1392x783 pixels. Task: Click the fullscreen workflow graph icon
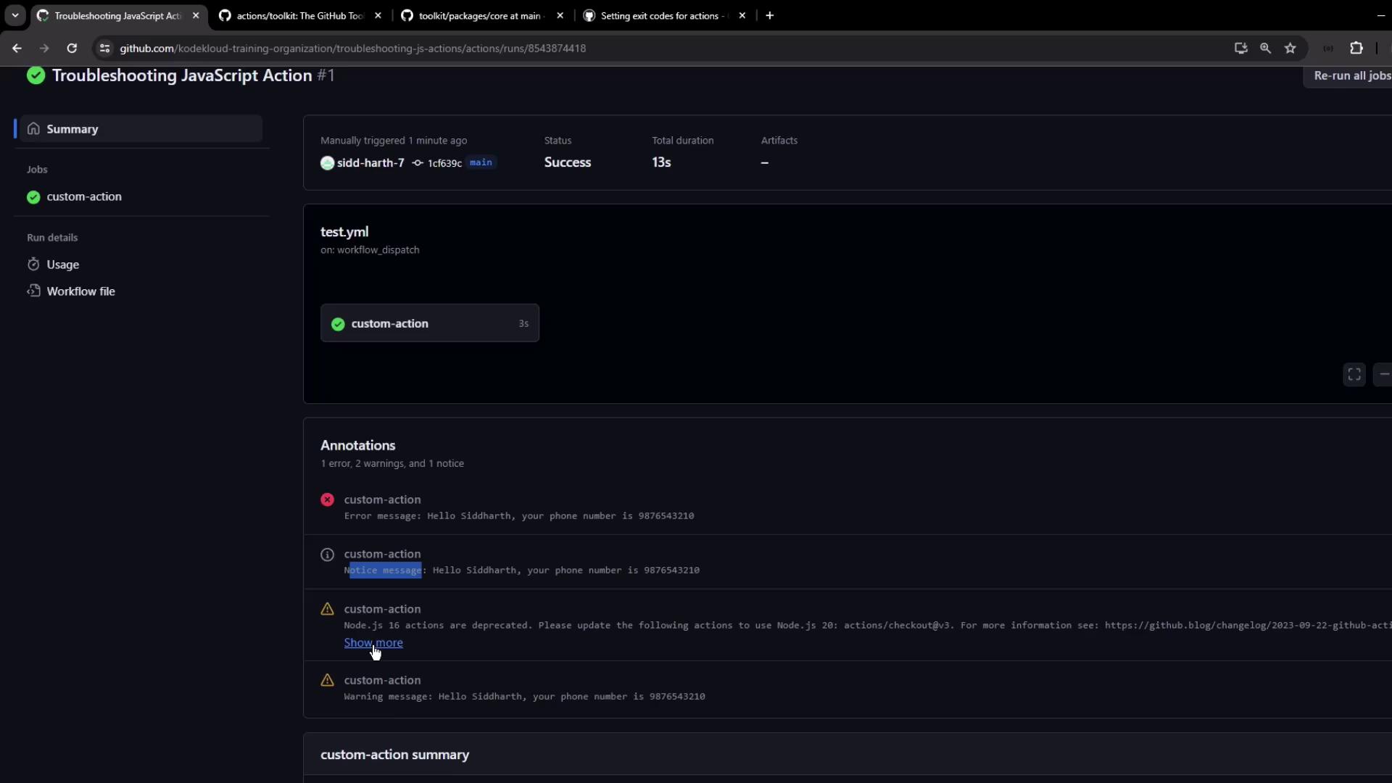1354,375
